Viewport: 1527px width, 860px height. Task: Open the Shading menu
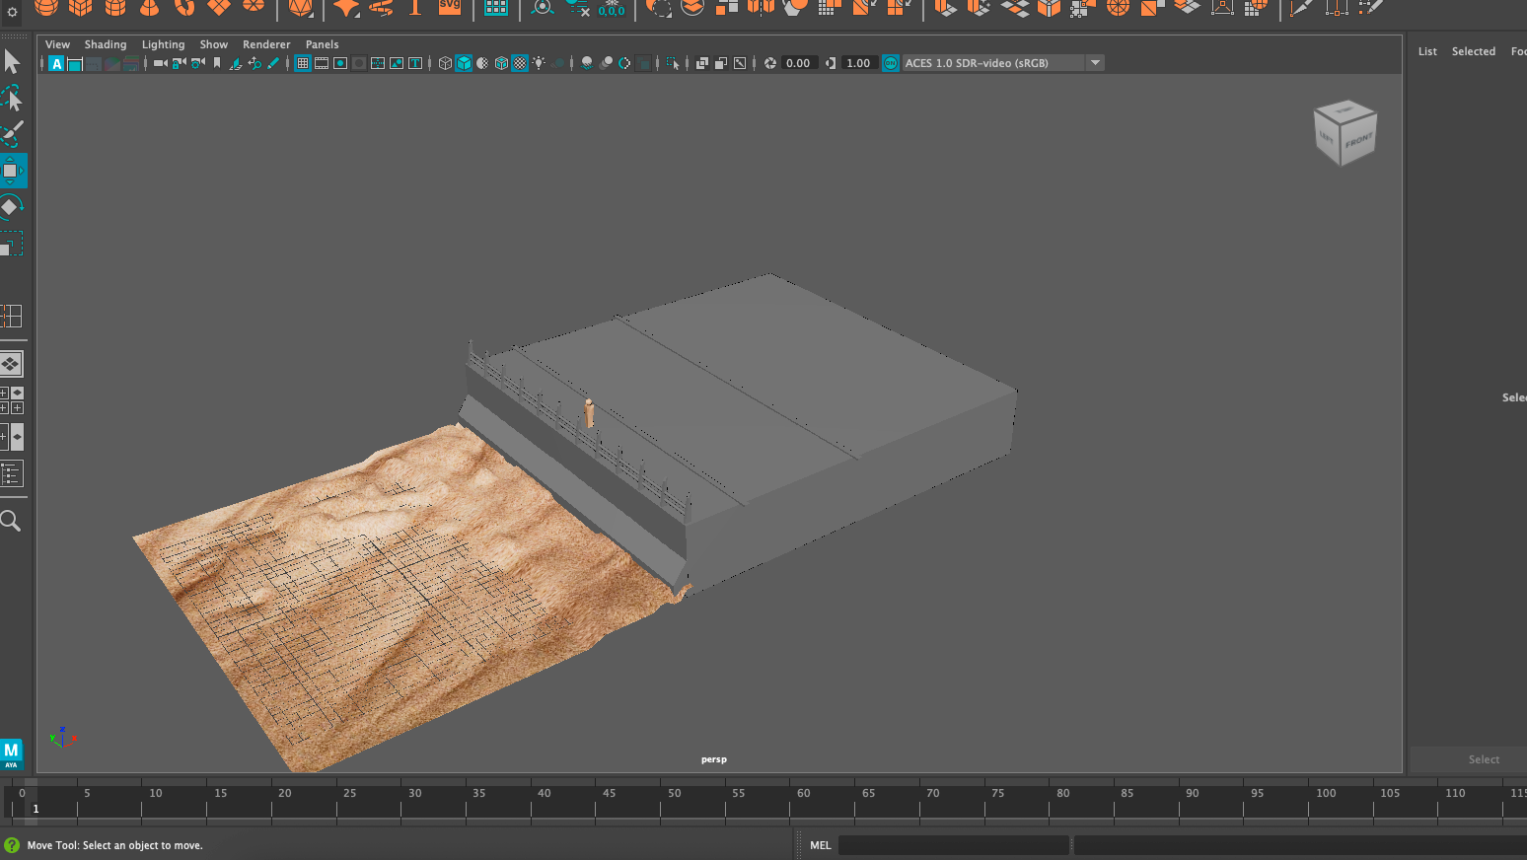pyautogui.click(x=106, y=44)
